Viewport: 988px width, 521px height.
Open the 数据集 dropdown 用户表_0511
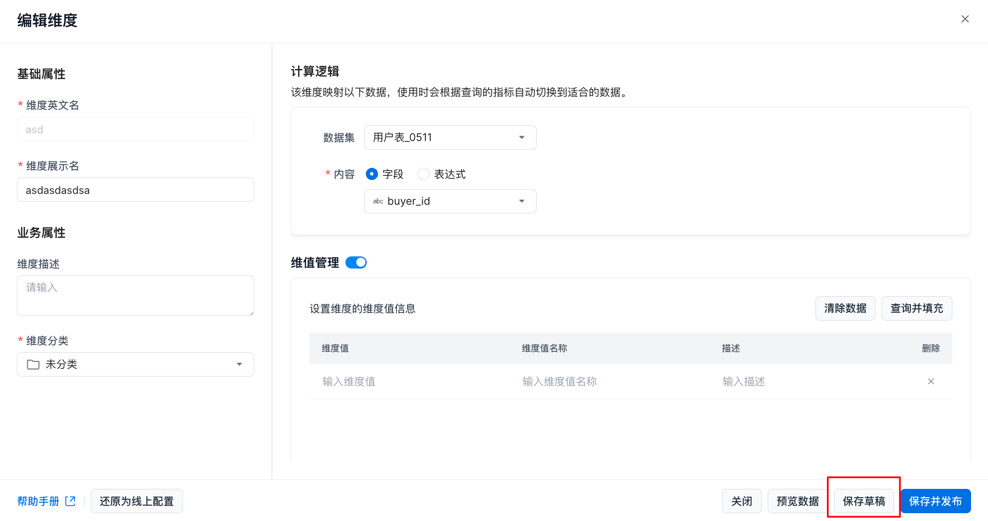click(450, 138)
